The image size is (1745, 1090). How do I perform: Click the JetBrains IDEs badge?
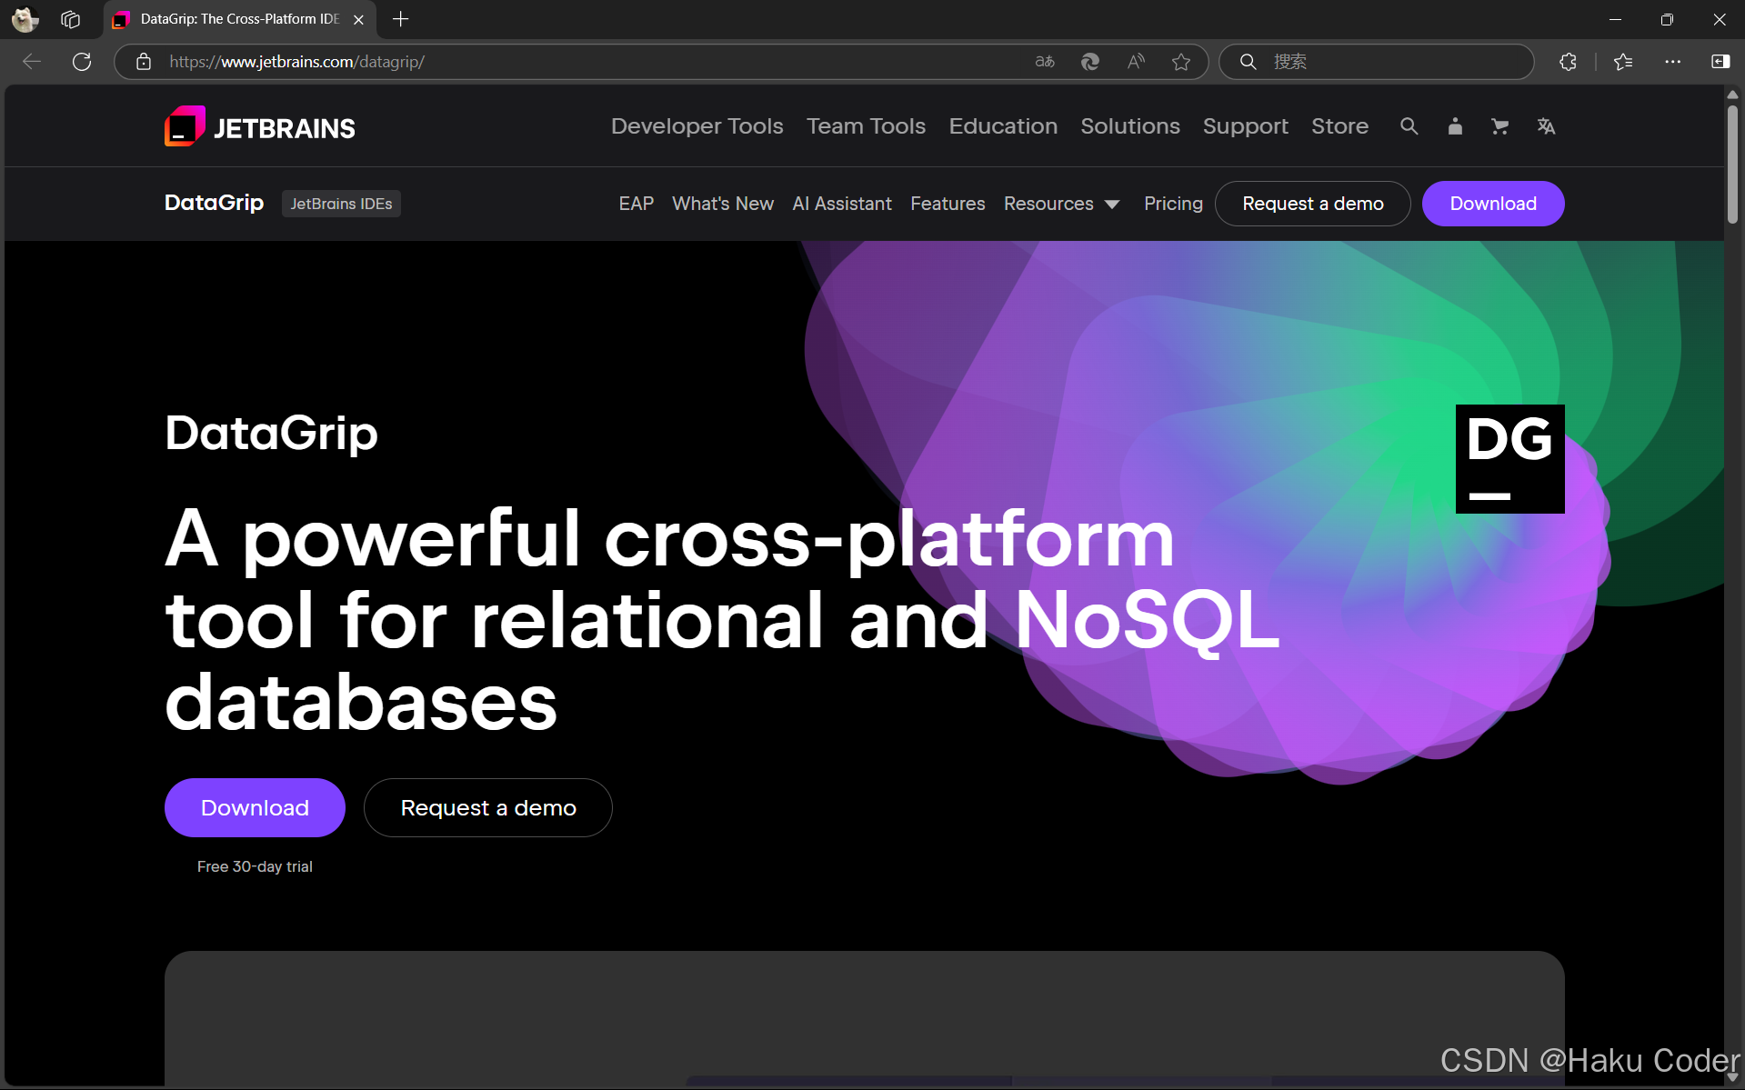[x=341, y=204]
